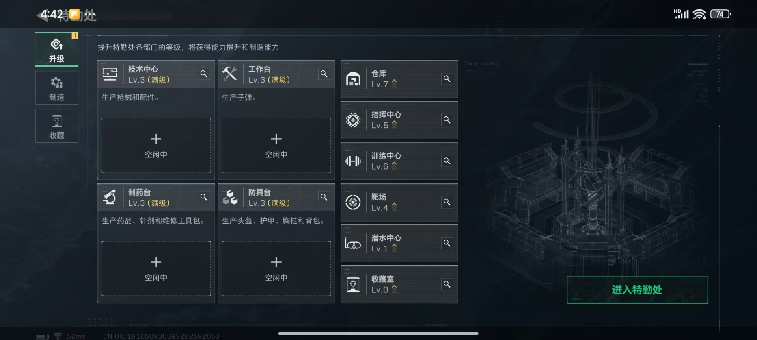
Task: Open the 收藏 sidebar tab
Action: coord(57,126)
